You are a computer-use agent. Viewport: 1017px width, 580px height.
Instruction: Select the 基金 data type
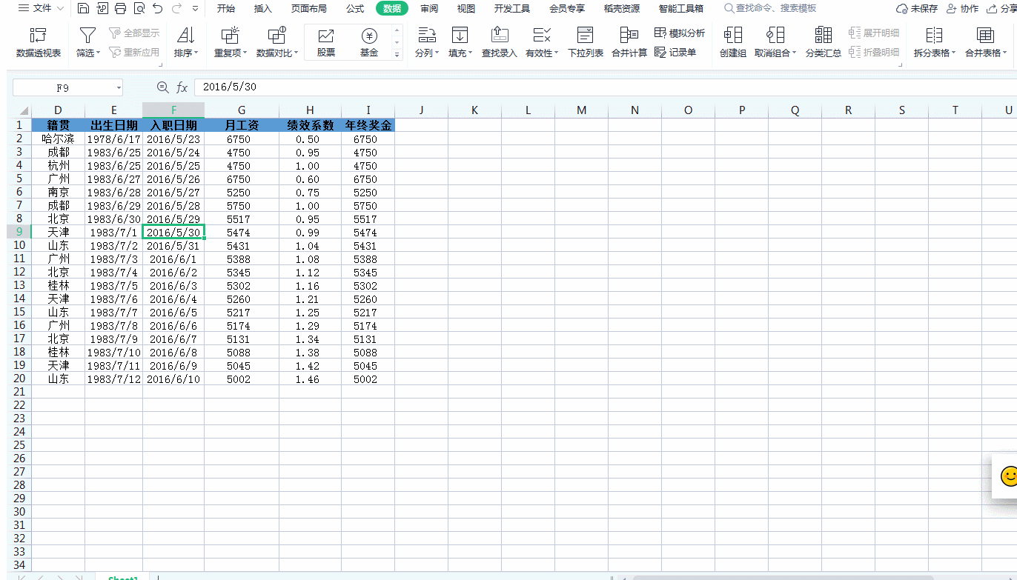(x=369, y=43)
